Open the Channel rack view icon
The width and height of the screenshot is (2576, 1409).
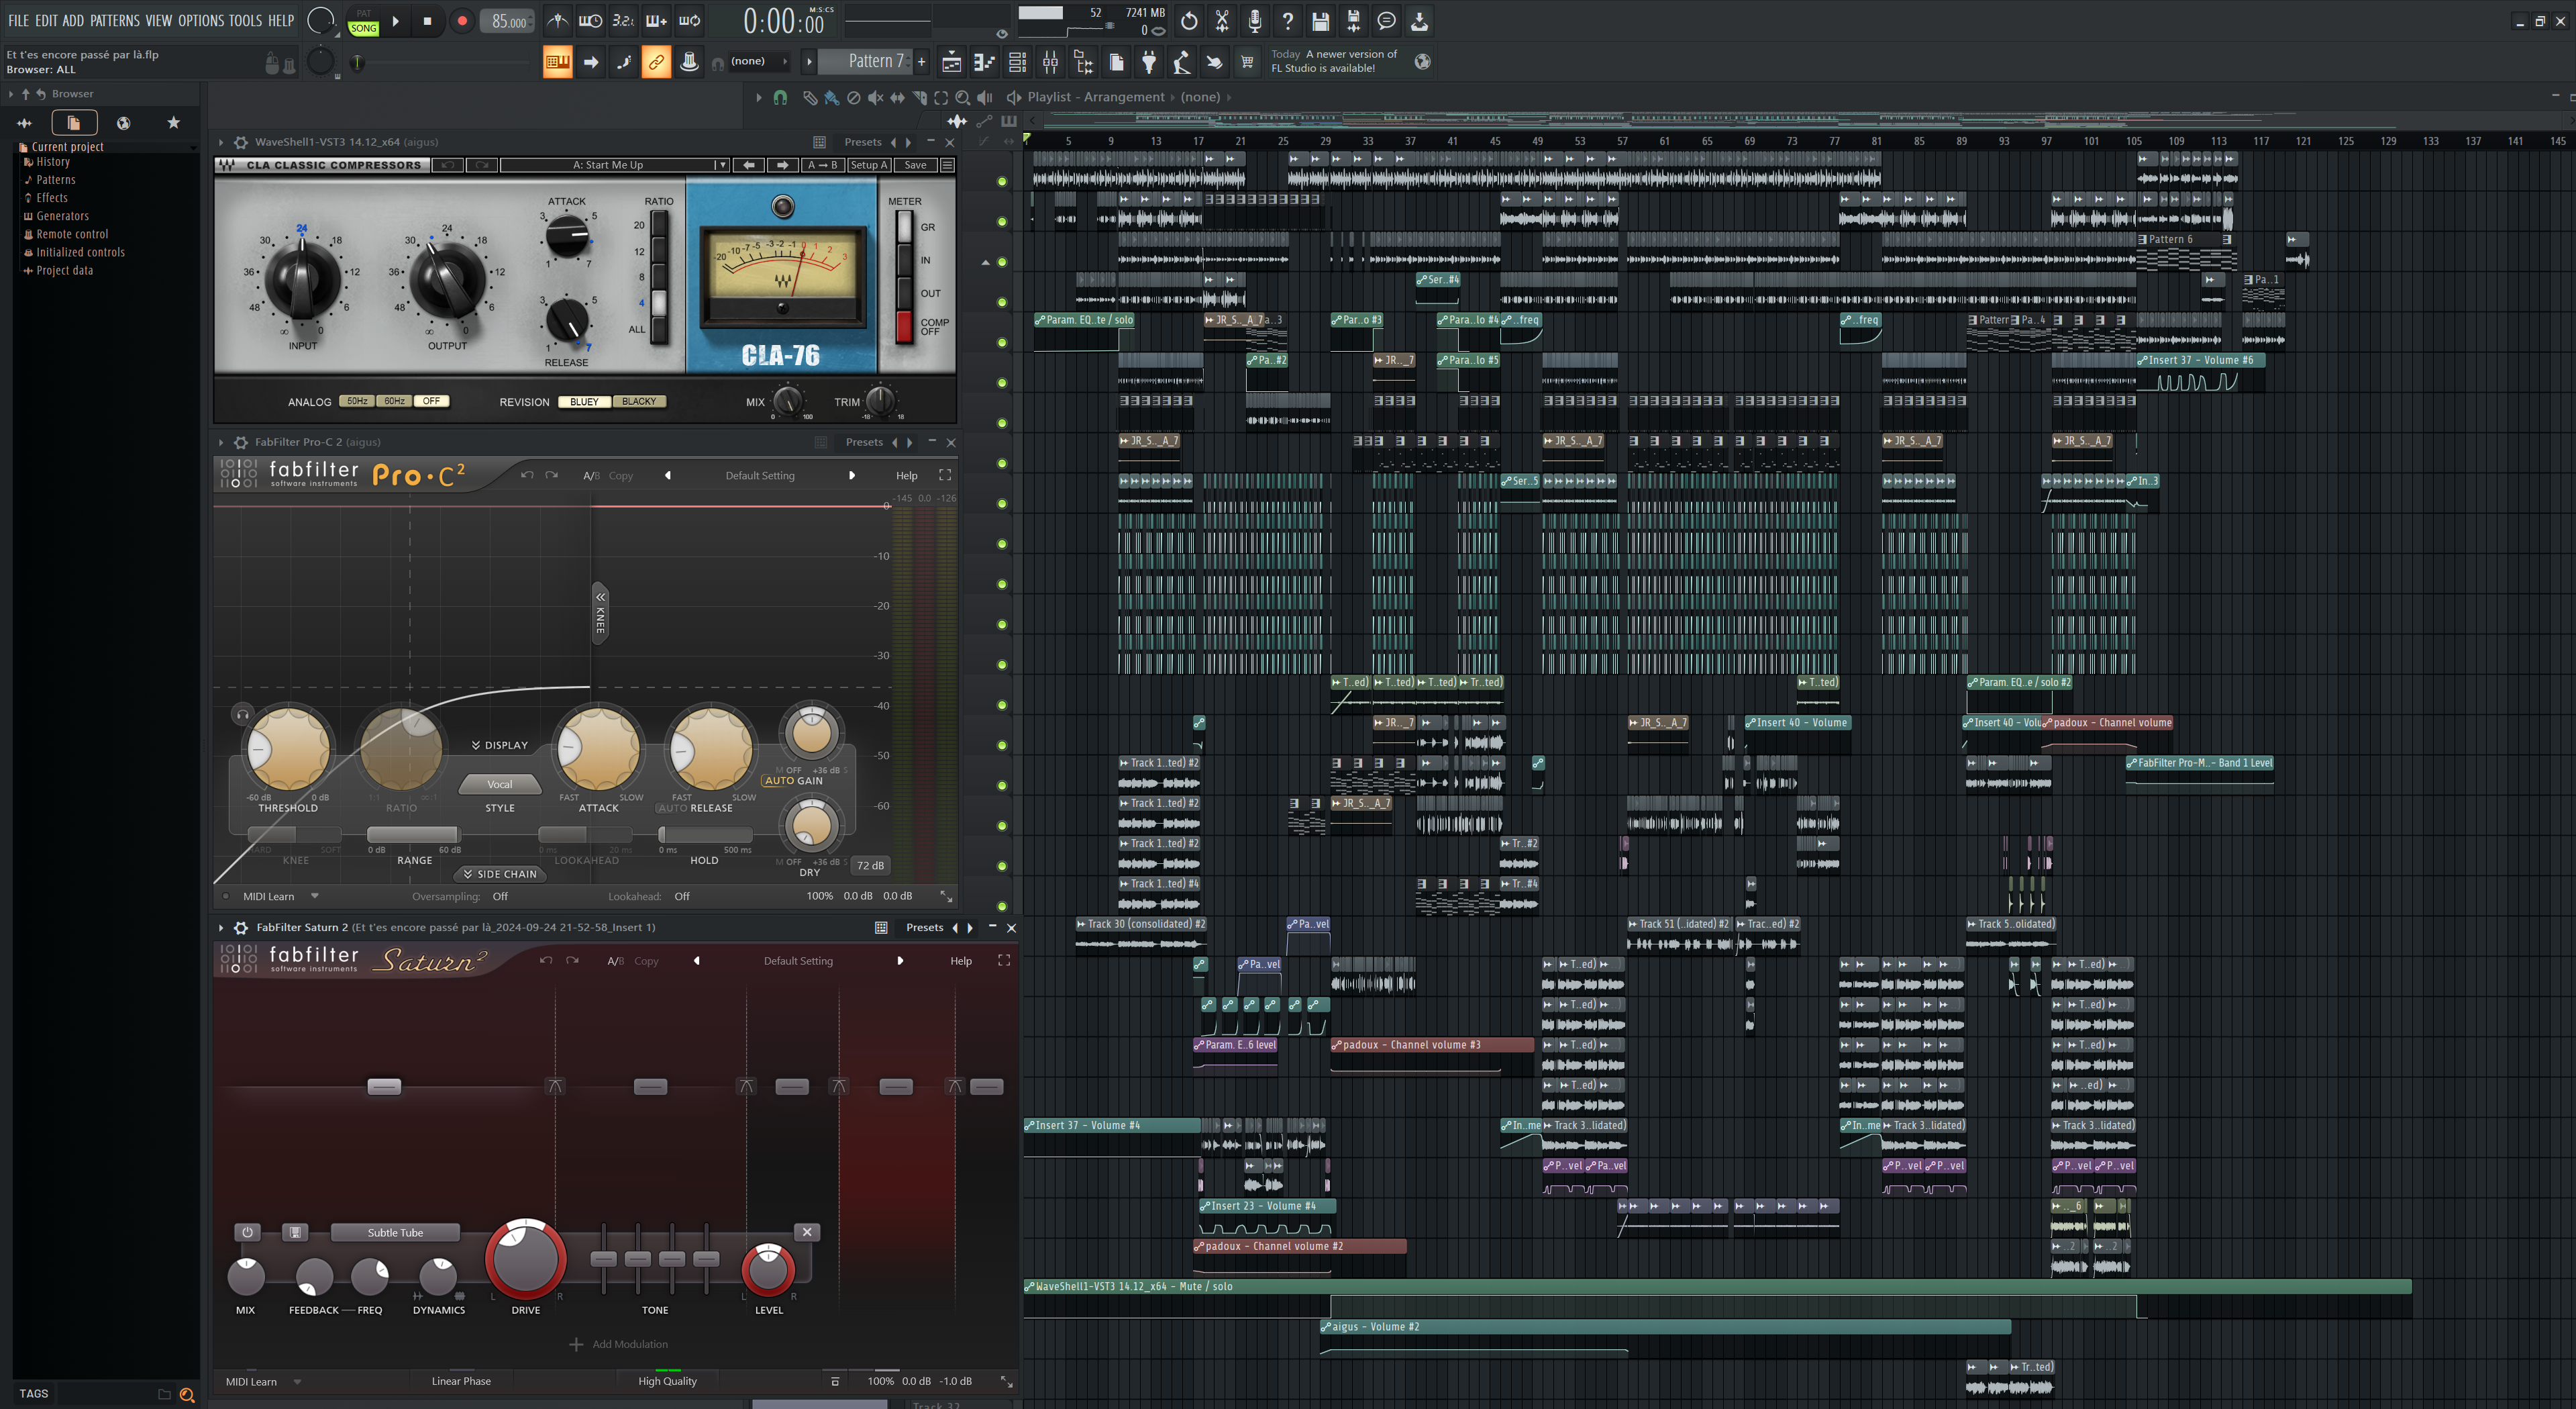pos(1018,62)
